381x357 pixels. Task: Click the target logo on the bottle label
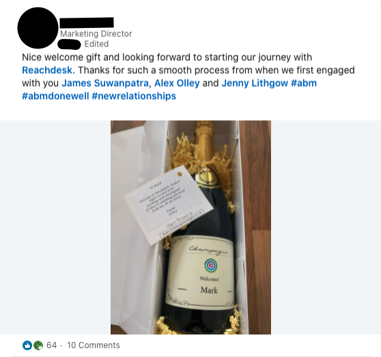(x=211, y=266)
